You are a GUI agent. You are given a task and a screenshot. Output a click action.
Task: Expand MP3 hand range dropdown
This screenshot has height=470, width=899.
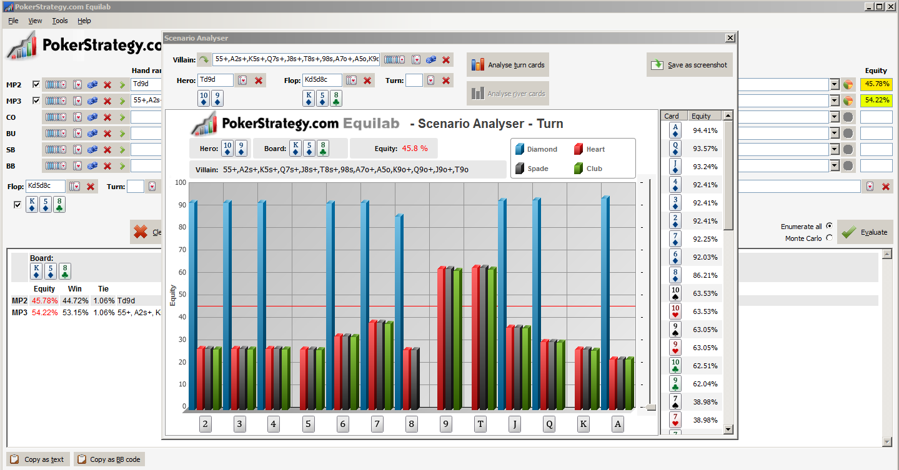835,100
